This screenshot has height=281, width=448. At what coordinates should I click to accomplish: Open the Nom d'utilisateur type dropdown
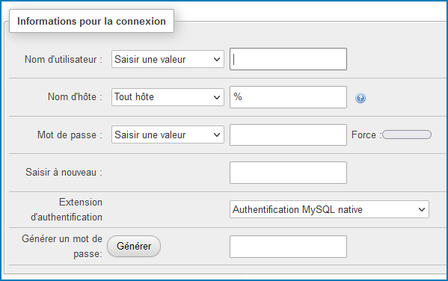pos(168,59)
